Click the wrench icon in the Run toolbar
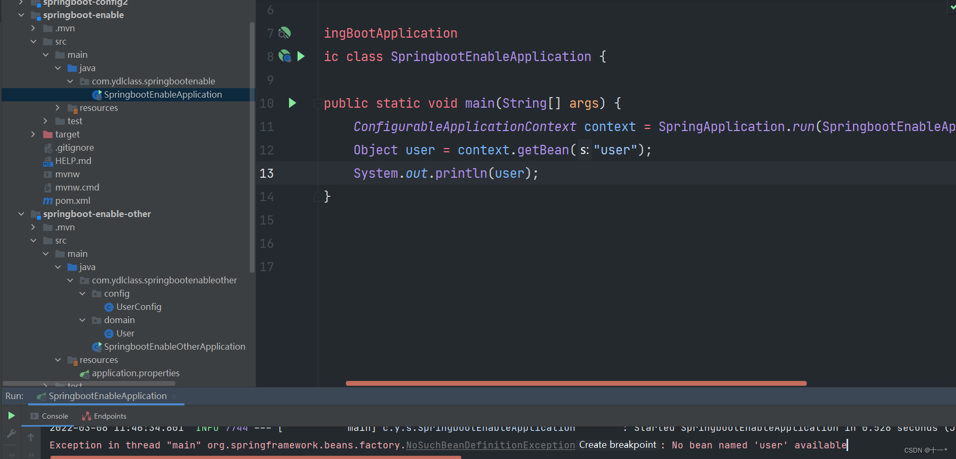Viewport: 956px width, 459px height. 11,434
